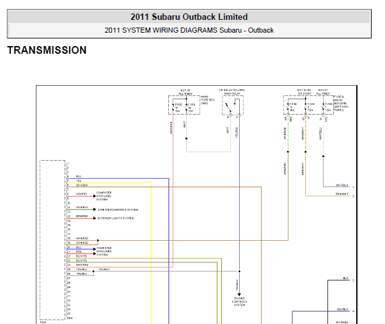Screen dimensions: 385x324
Task: Click the VIO/RED wire label at pin 8
Action: 81,194
